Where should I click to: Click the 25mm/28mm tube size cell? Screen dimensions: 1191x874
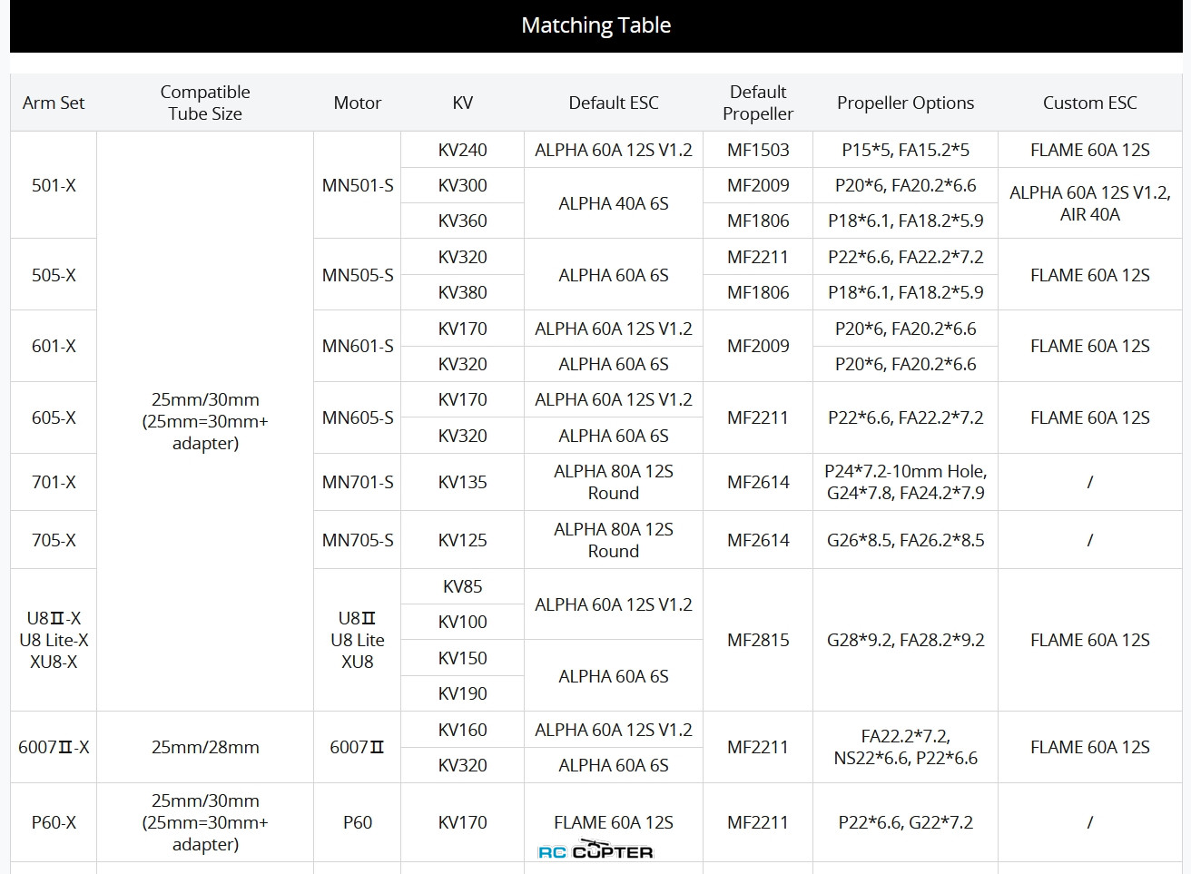pyautogui.click(x=205, y=747)
